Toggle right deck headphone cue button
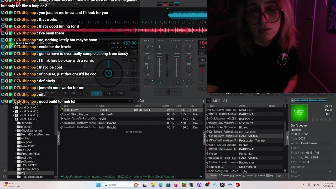 point(176,82)
